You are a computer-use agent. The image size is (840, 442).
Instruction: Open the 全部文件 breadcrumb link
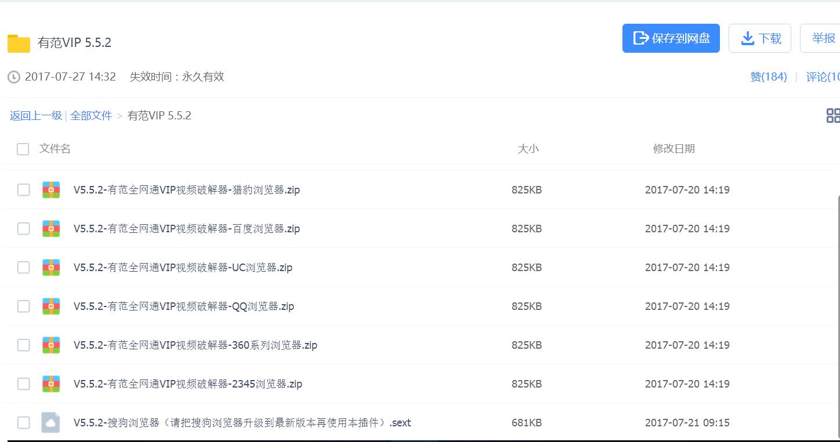pos(90,115)
